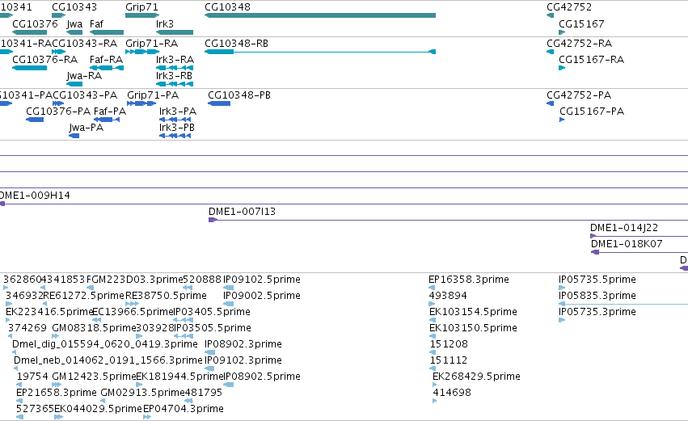Open protein CG42752-PA
The height and width of the screenshot is (421, 688).
[579, 95]
